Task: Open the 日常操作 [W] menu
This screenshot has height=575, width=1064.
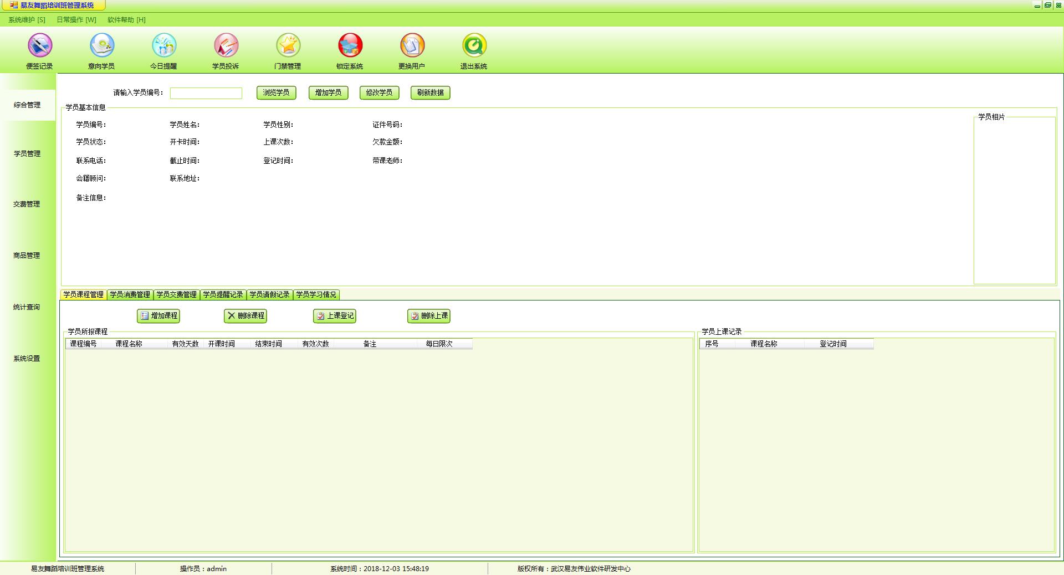Action: 76,20
